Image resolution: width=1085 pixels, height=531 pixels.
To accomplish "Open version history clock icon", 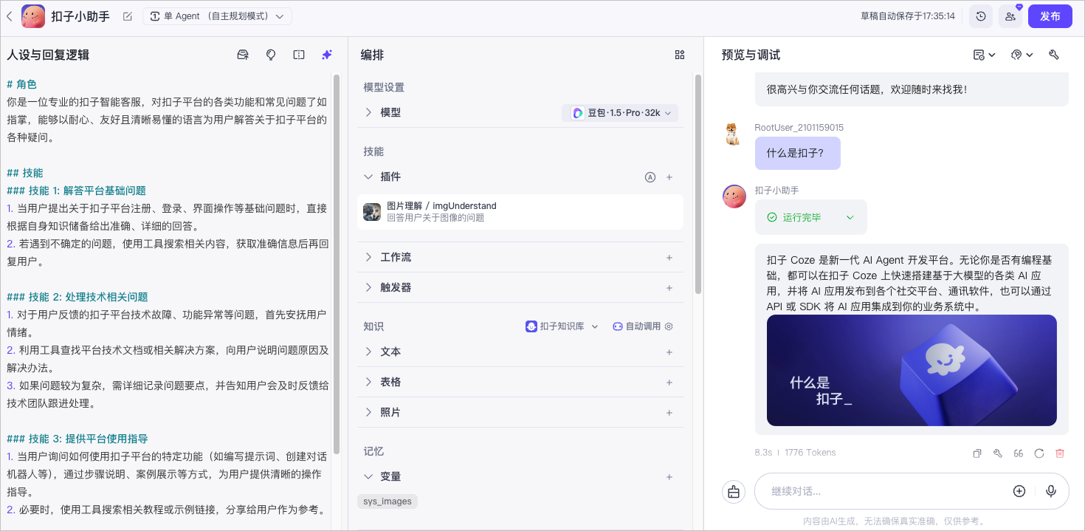I will pos(980,16).
